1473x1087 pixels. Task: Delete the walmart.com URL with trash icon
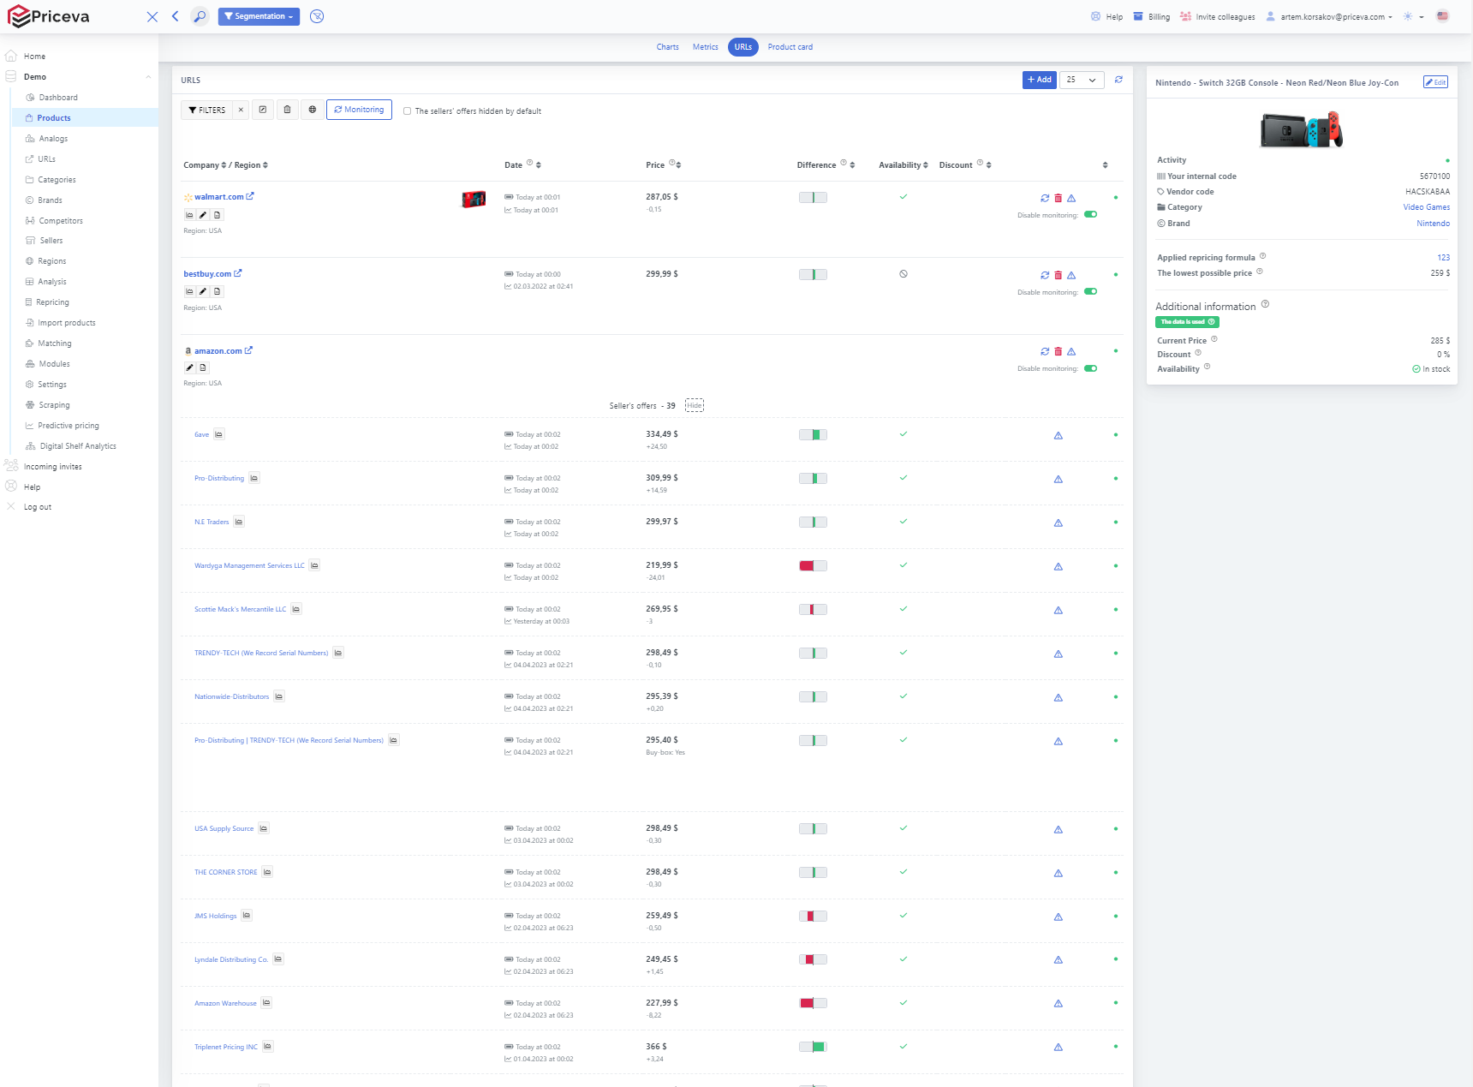point(1058,198)
